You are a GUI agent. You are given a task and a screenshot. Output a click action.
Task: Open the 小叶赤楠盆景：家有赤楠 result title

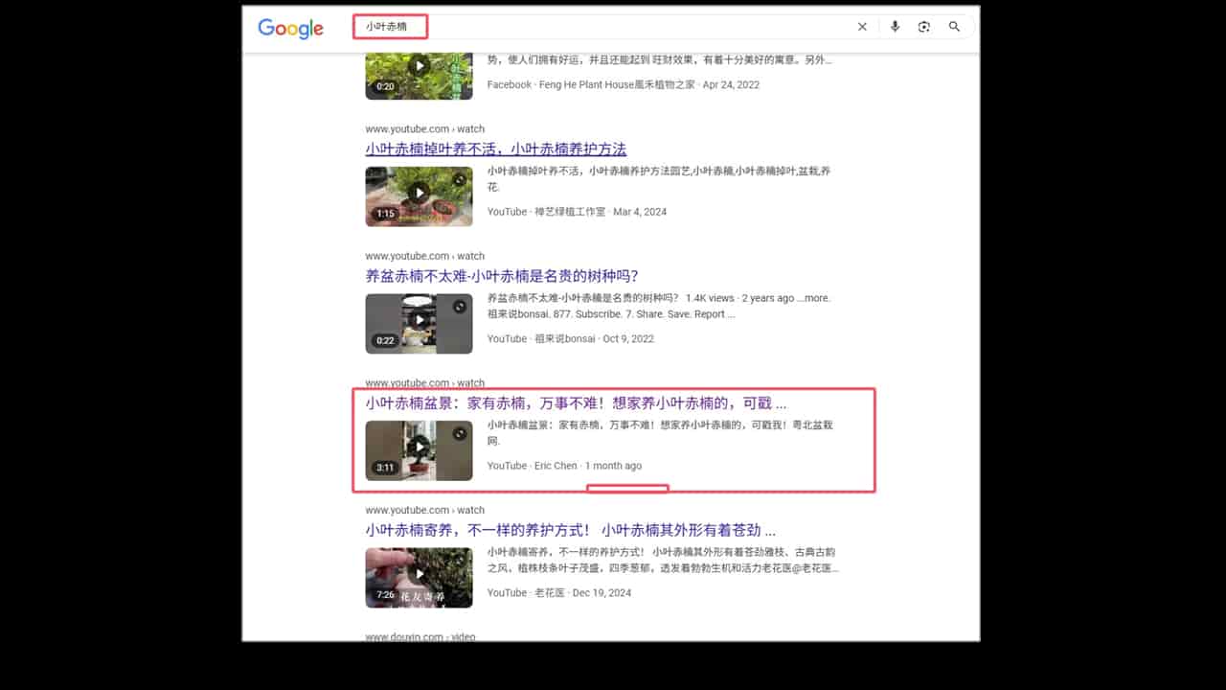click(576, 403)
